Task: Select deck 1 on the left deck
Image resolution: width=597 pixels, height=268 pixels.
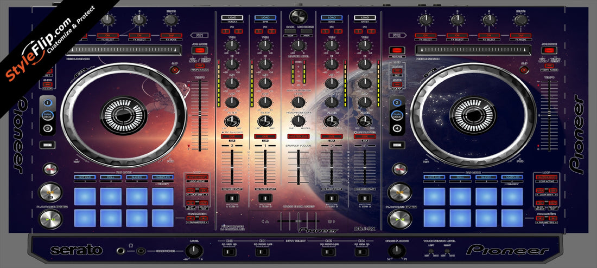Action: [x=48, y=102]
